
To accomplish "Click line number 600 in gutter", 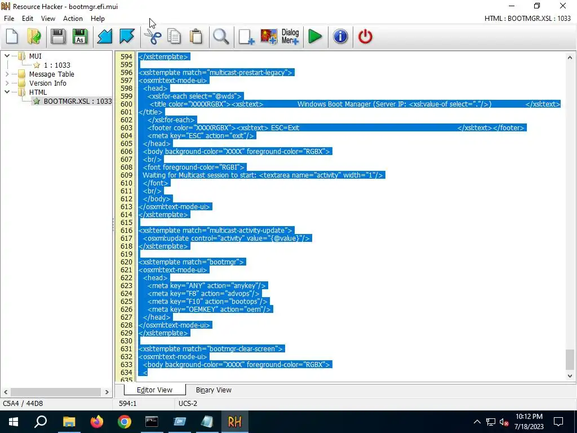I will 126,104.
